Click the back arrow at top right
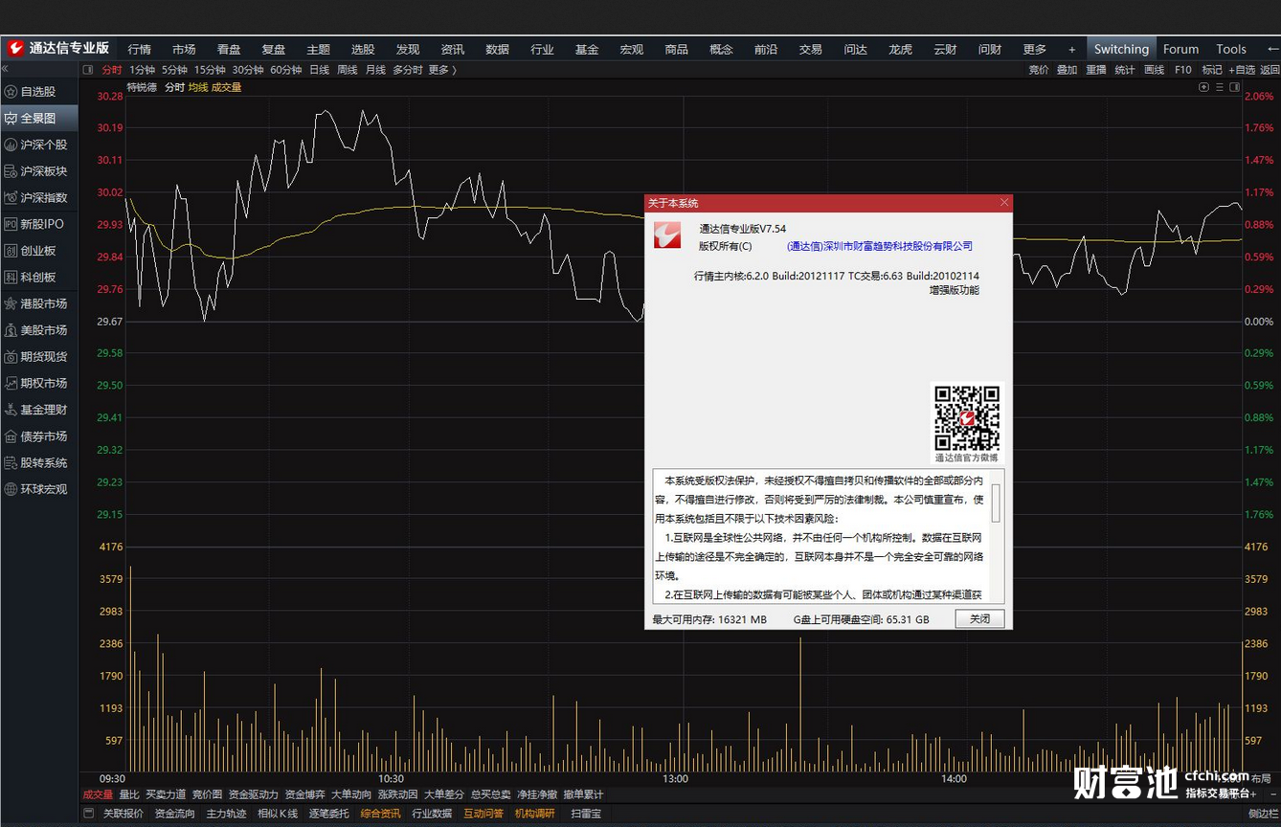This screenshot has height=827, width=1281. [x=1273, y=49]
